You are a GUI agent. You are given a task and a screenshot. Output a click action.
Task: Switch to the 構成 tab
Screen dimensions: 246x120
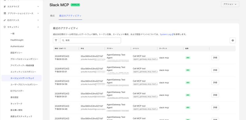pyautogui.click(x=52, y=16)
